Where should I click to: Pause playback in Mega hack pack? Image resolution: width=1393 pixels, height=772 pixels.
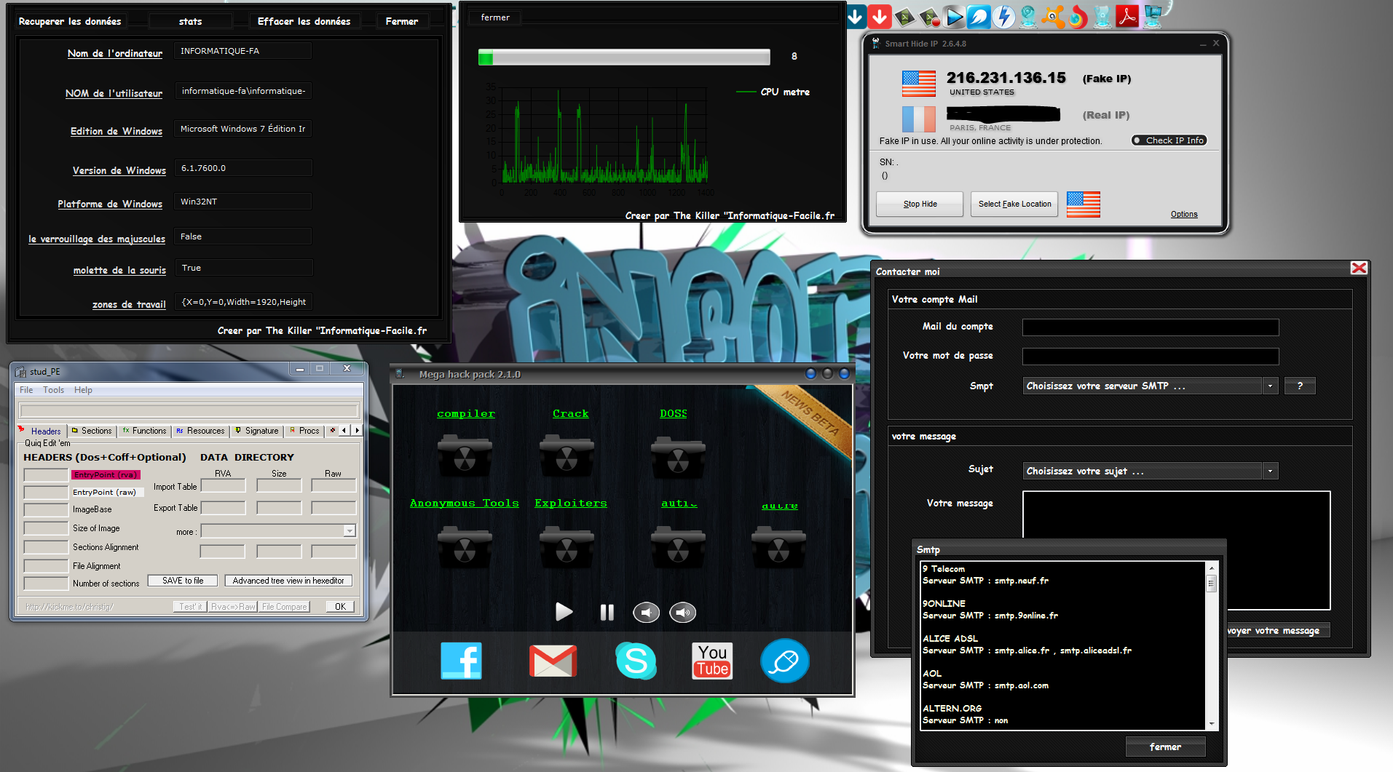pyautogui.click(x=607, y=613)
